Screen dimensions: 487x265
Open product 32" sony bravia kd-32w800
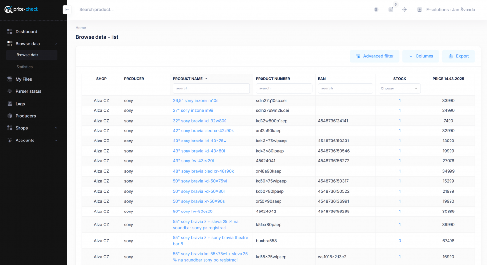(x=200, y=121)
